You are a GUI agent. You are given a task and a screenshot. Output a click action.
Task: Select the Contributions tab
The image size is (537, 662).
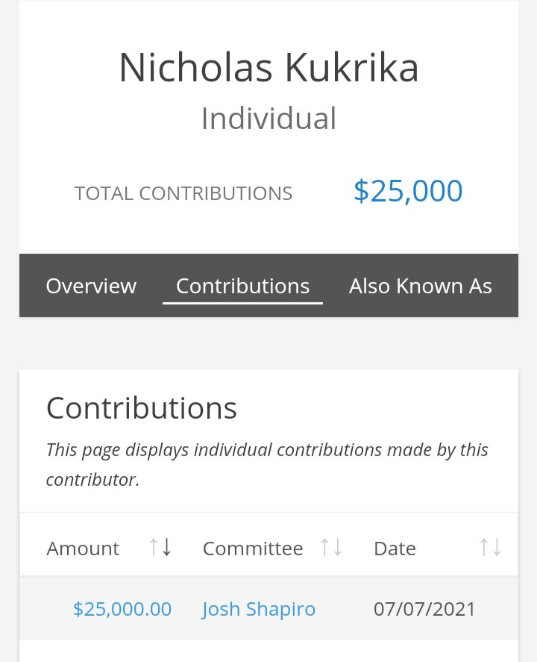(x=242, y=286)
